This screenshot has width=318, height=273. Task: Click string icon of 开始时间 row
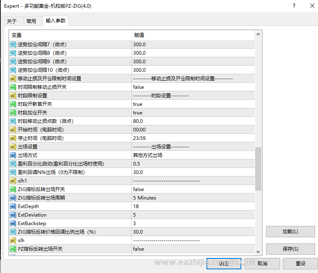tap(13, 130)
